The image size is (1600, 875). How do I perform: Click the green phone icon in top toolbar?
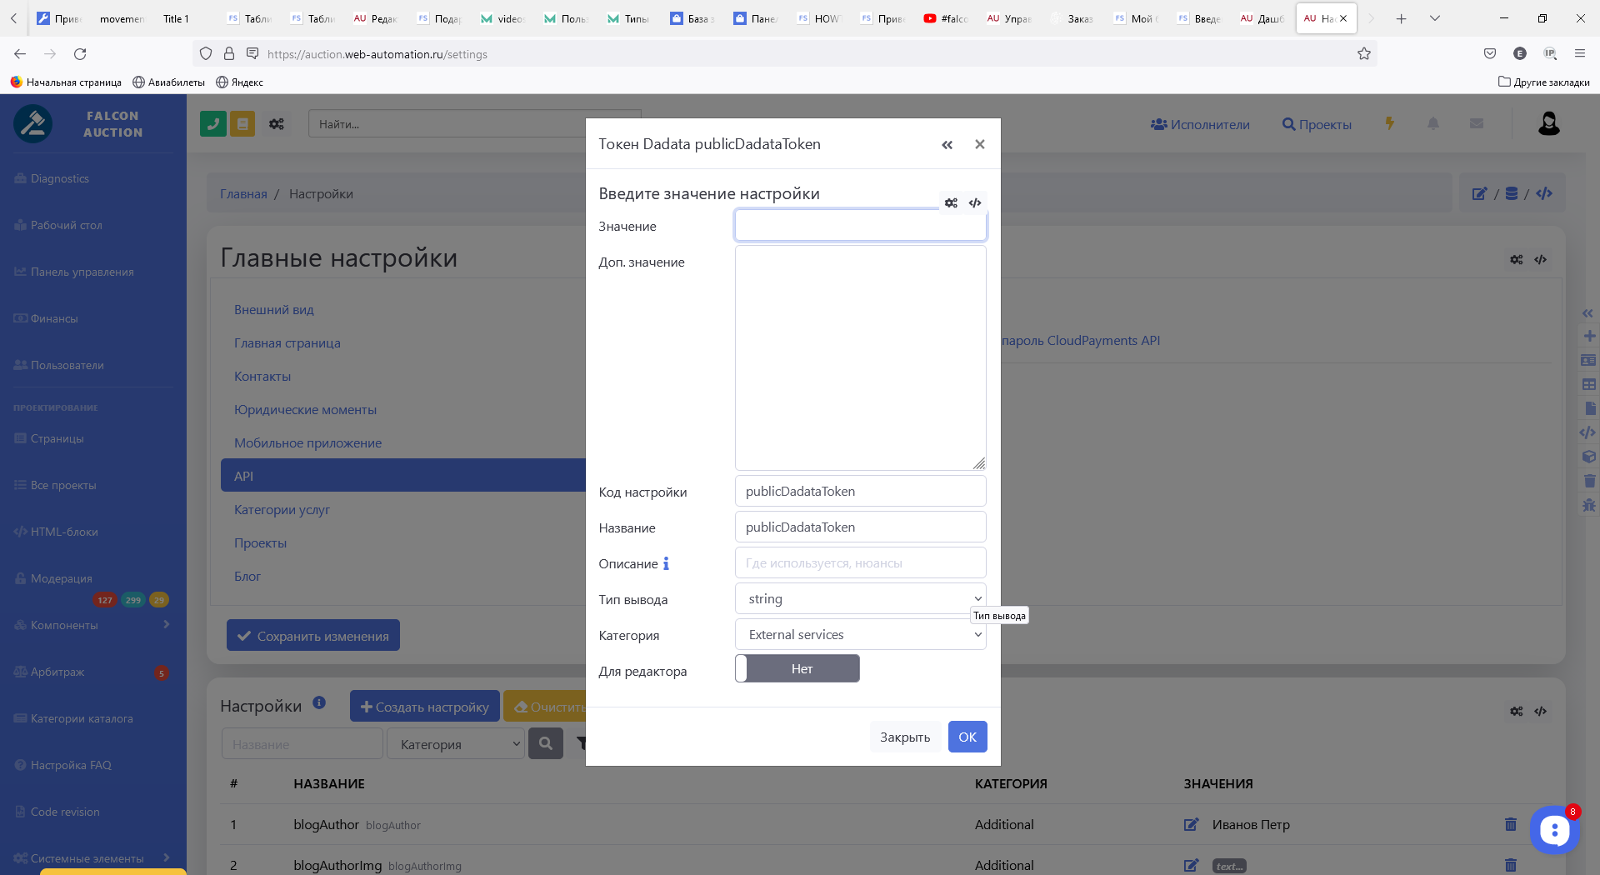[x=213, y=124]
